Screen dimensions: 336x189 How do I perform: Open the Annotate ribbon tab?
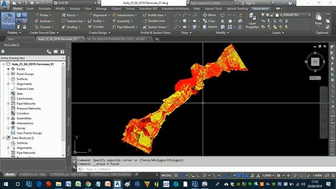[45, 8]
